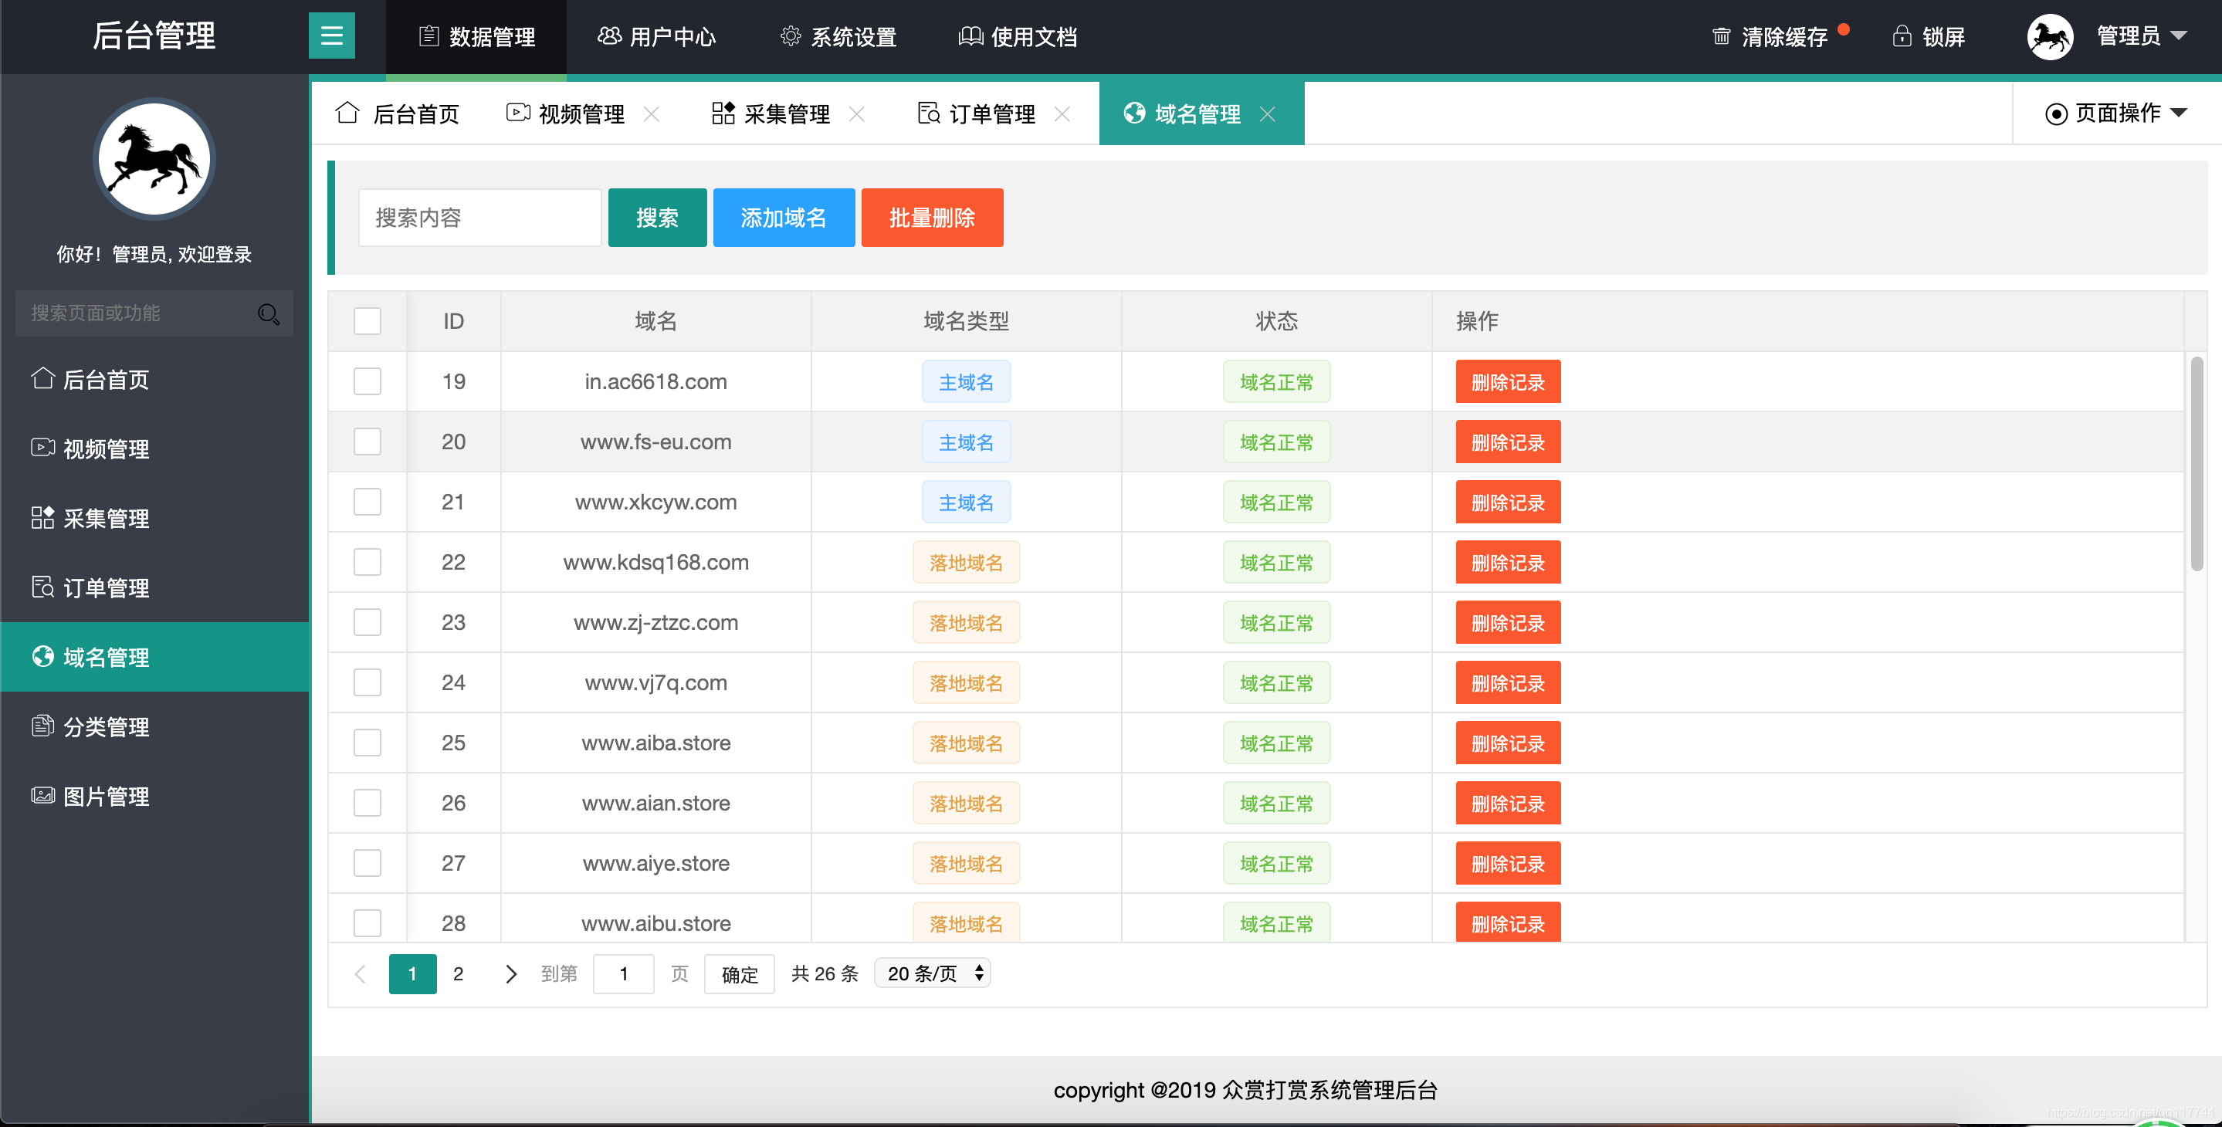The image size is (2222, 1127).
Task: Click the large horse logo in sidebar
Action: 154,160
